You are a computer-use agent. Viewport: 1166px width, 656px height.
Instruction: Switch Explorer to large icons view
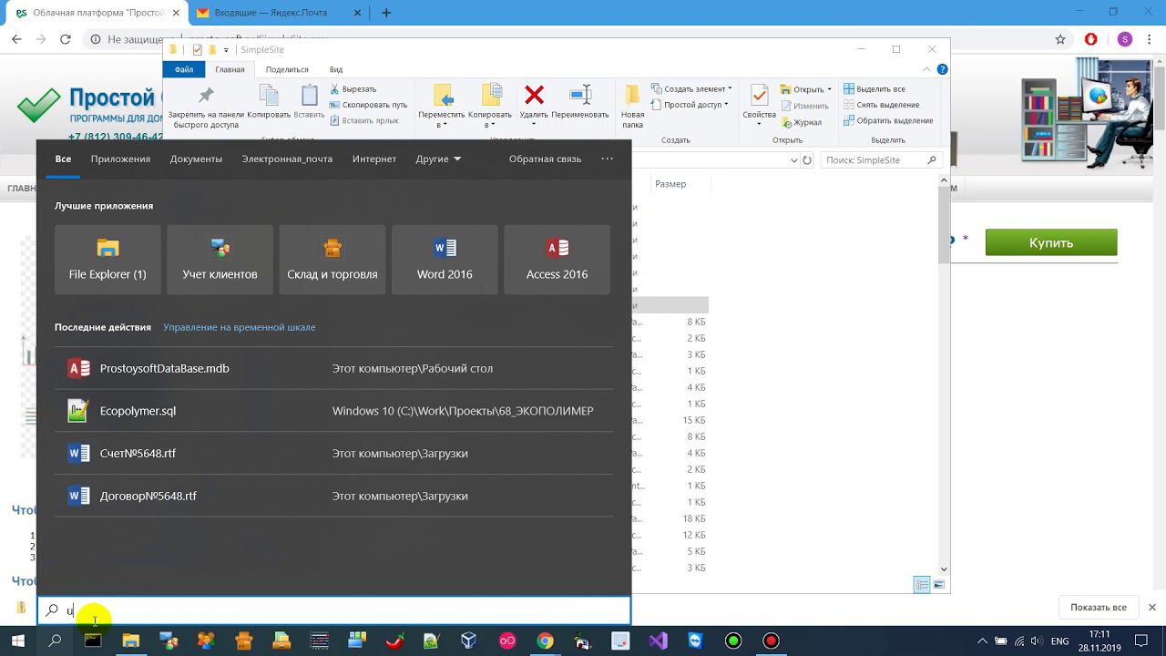939,585
